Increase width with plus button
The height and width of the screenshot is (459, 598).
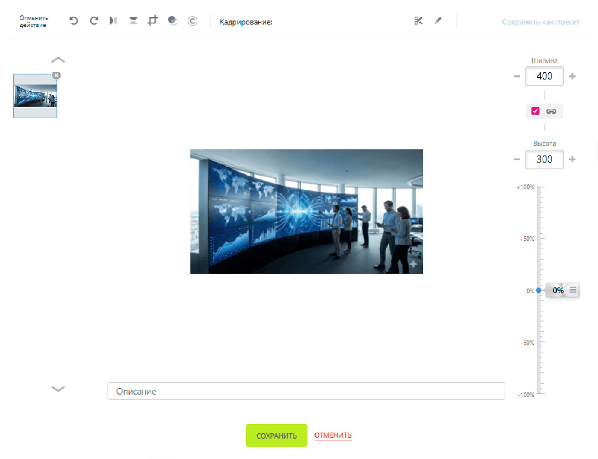click(572, 76)
